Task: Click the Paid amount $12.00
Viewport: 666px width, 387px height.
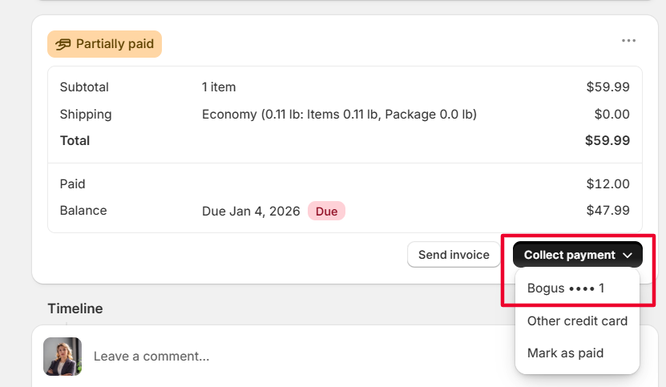Action: point(607,184)
